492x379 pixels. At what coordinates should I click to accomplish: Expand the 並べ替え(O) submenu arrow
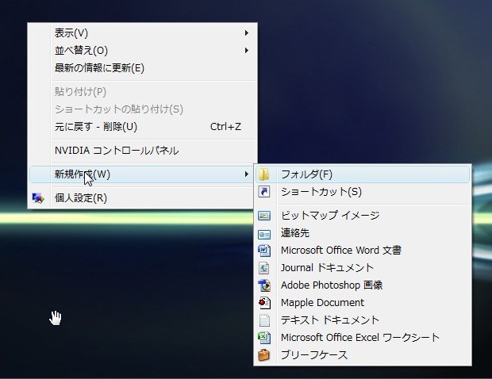click(247, 51)
